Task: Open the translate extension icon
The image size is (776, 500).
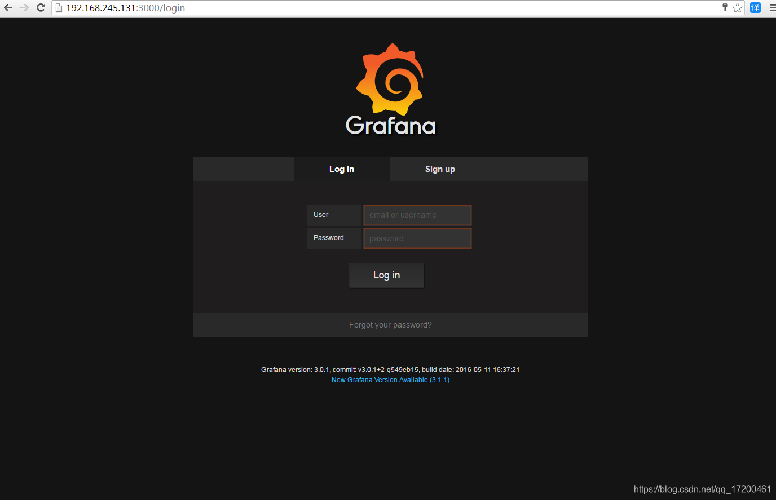Action: tap(756, 8)
